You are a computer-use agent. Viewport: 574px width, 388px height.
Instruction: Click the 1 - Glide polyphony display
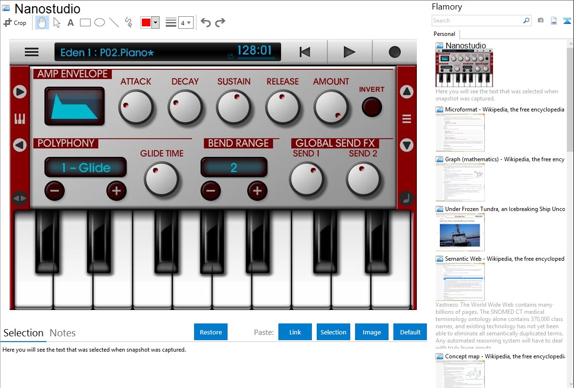coord(86,167)
